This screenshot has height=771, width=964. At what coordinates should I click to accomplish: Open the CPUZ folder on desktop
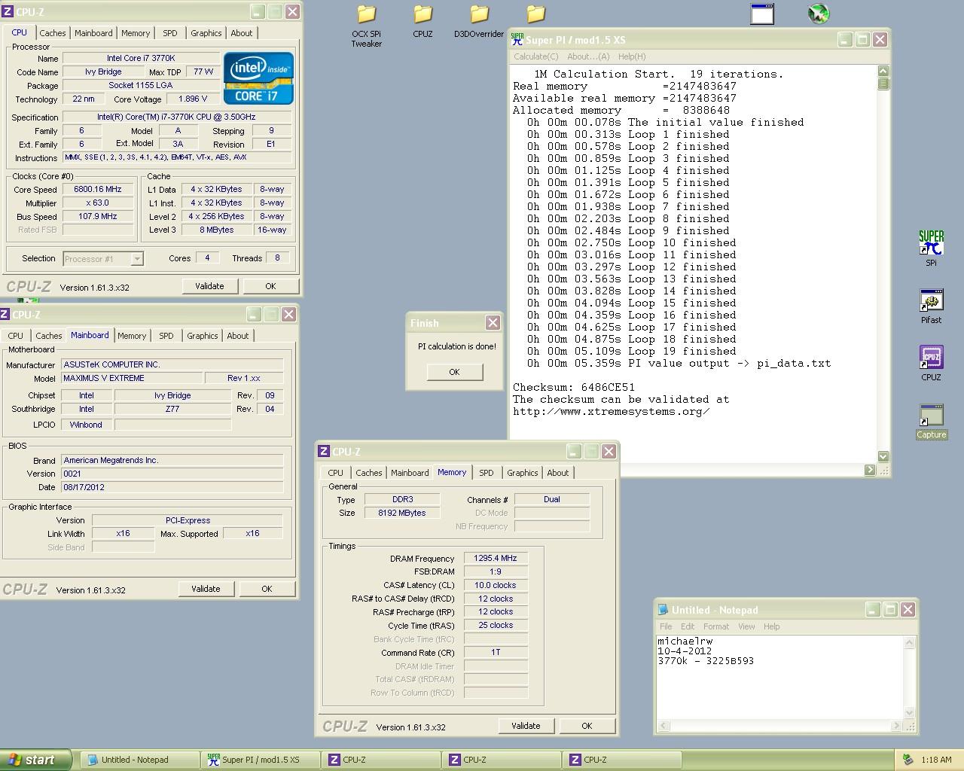[x=423, y=22]
